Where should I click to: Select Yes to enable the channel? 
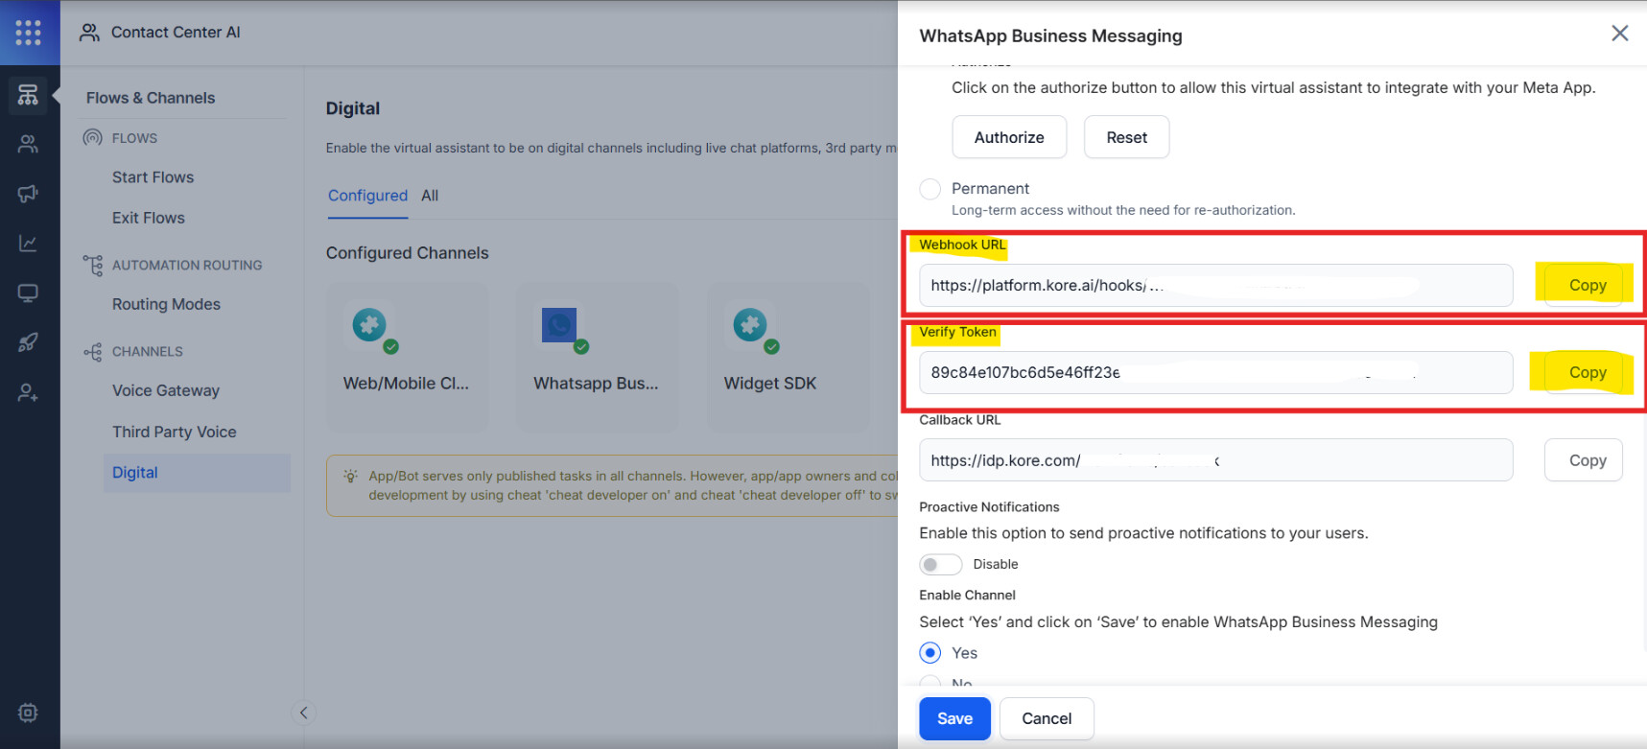pyautogui.click(x=929, y=653)
